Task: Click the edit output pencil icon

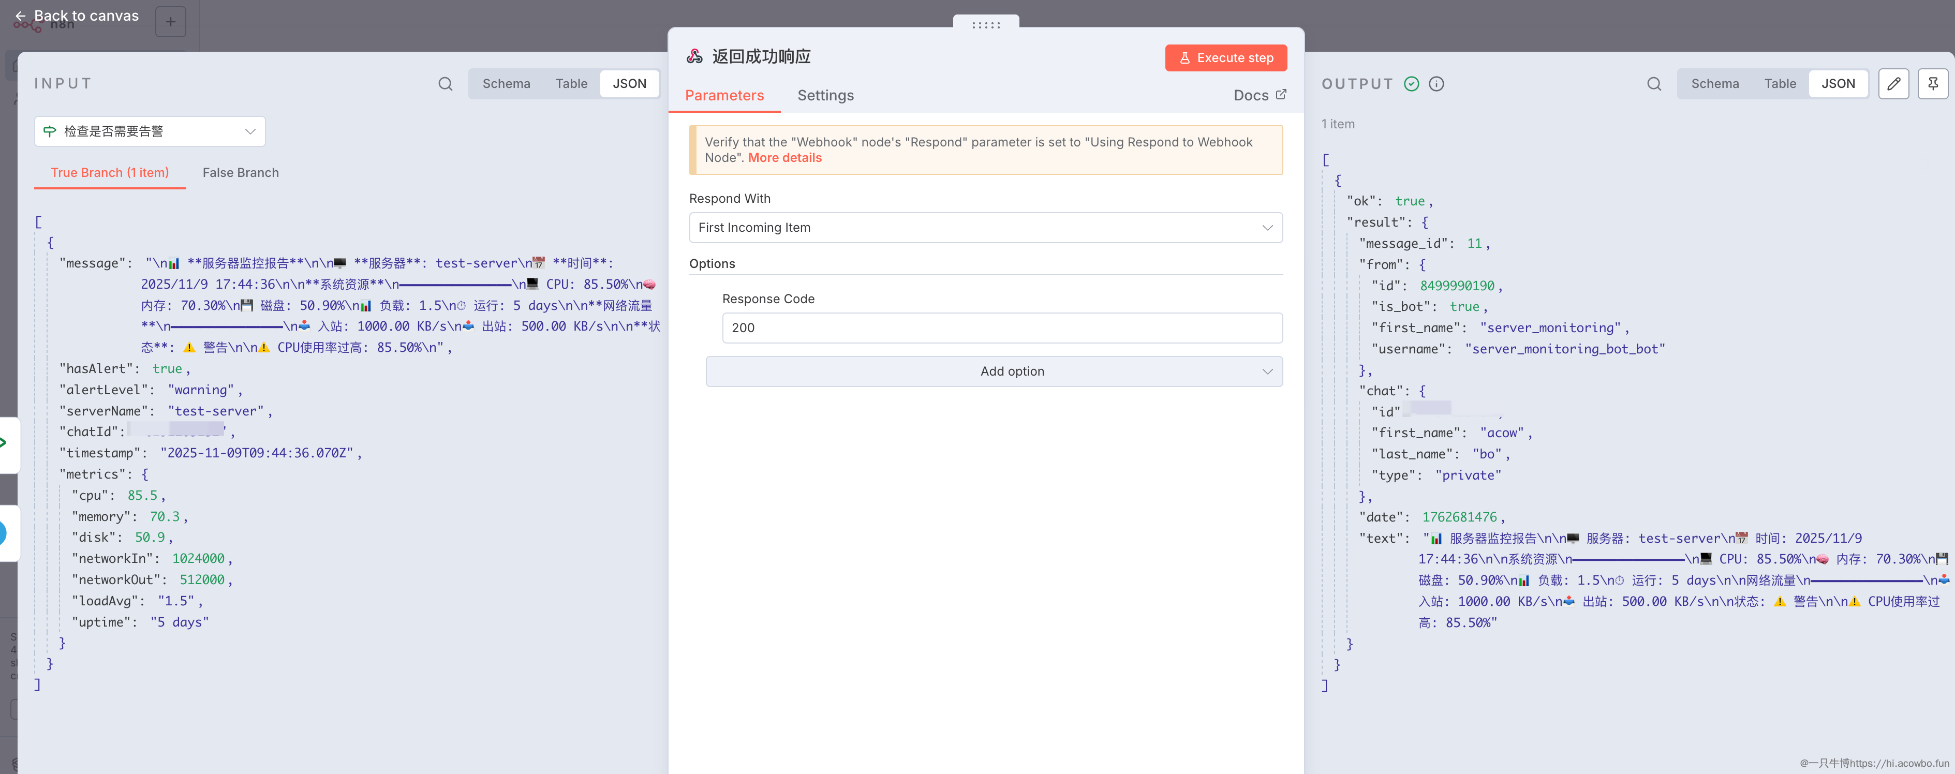Action: pyautogui.click(x=1893, y=83)
